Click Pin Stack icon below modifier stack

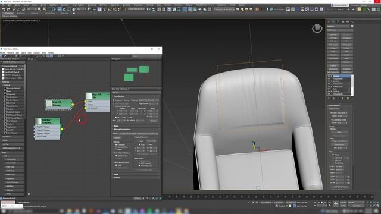pyautogui.click(x=329, y=98)
